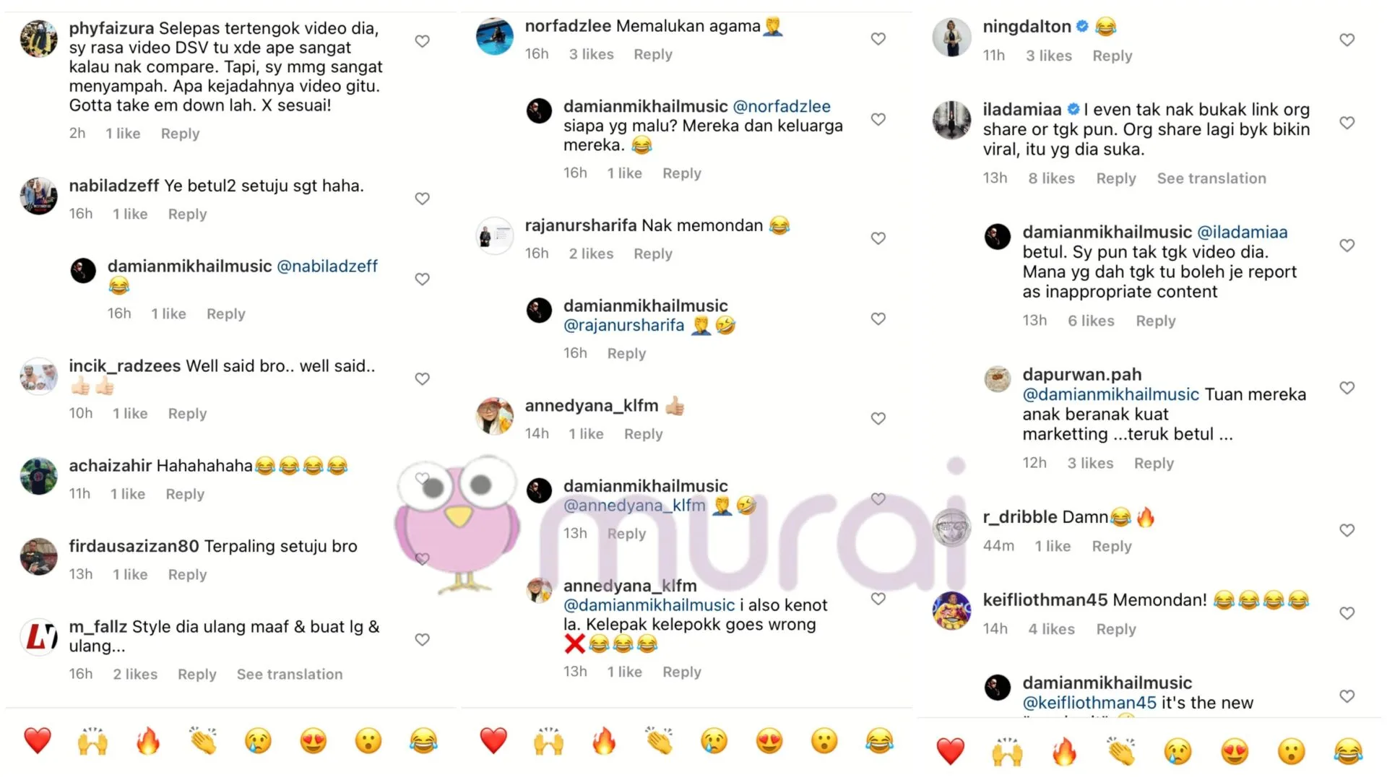The image size is (1387, 780).
Task: See translation of iladamiaa's comment
Action: pyautogui.click(x=1211, y=178)
